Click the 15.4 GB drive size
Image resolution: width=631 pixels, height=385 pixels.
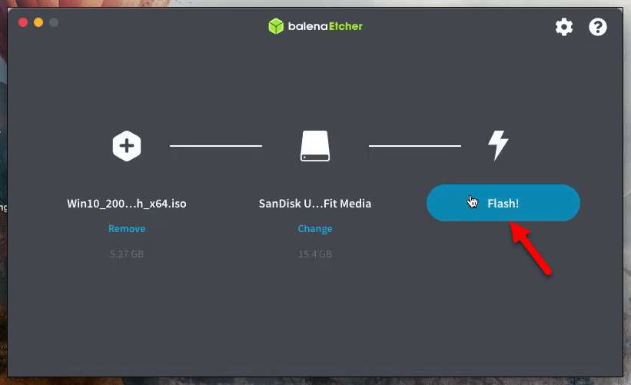(315, 254)
